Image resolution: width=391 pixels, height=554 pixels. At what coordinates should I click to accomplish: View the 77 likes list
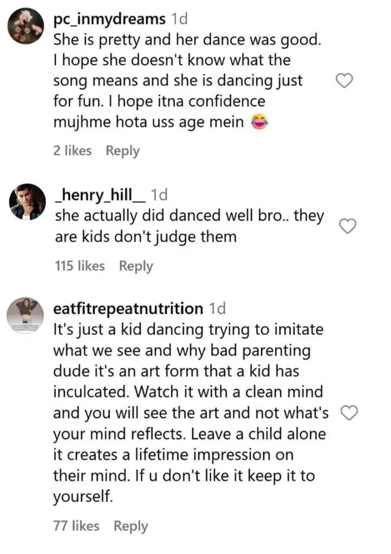coord(76,525)
